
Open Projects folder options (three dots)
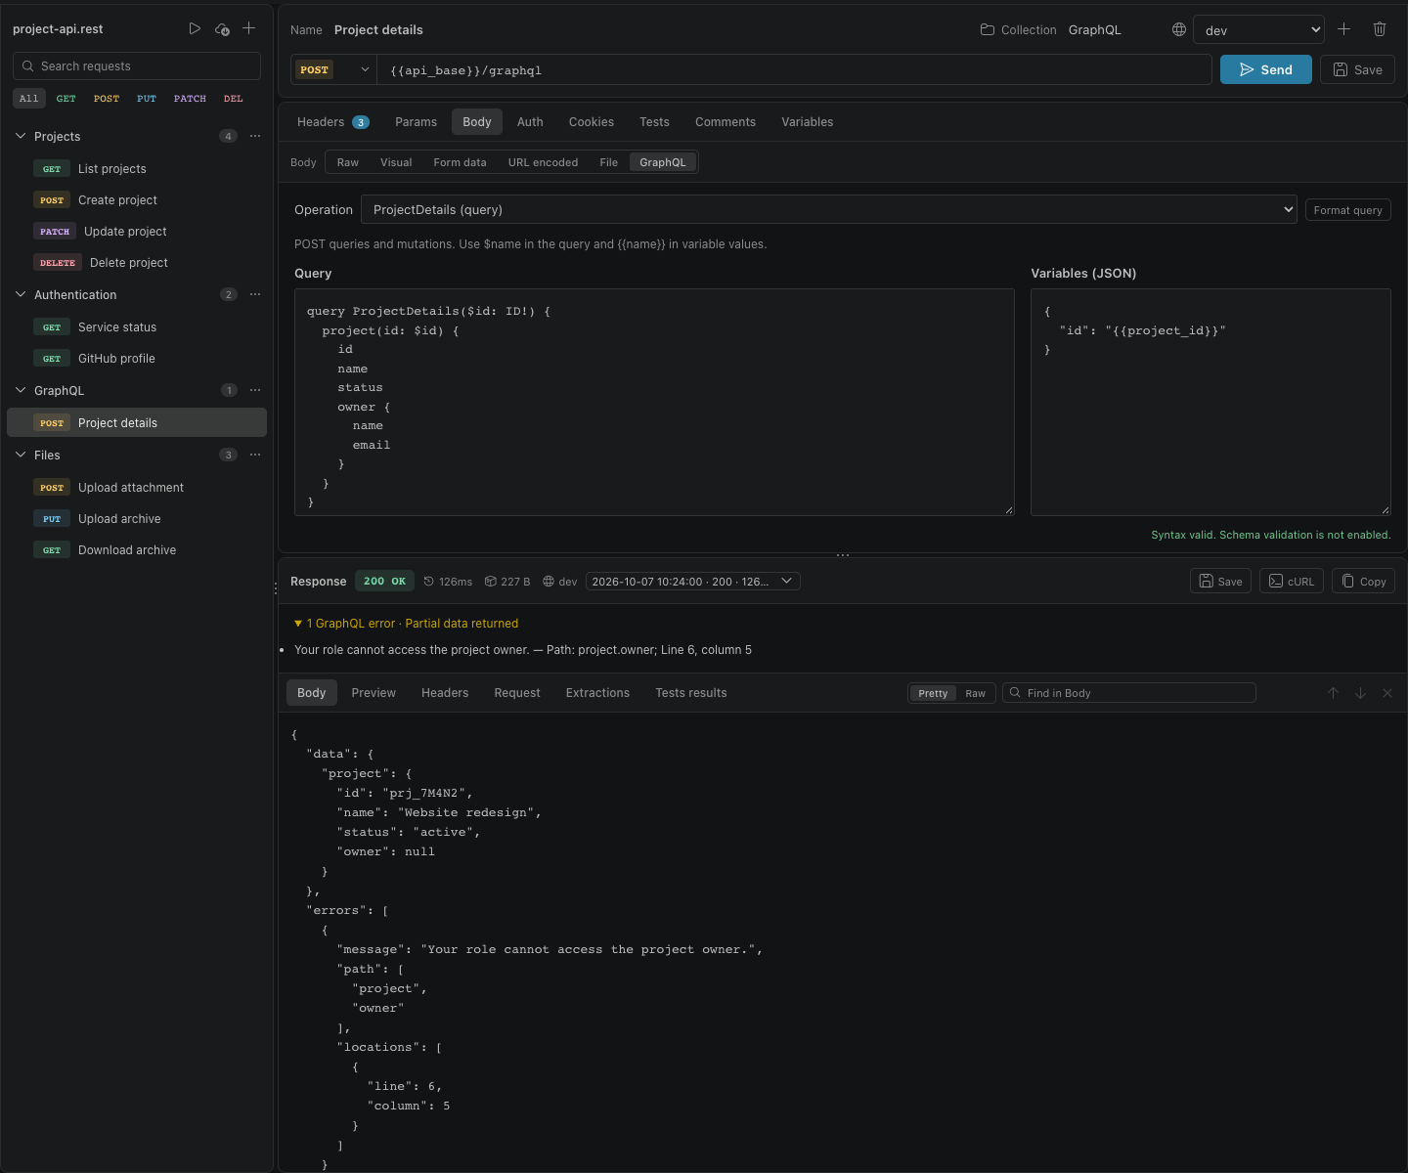tap(255, 136)
